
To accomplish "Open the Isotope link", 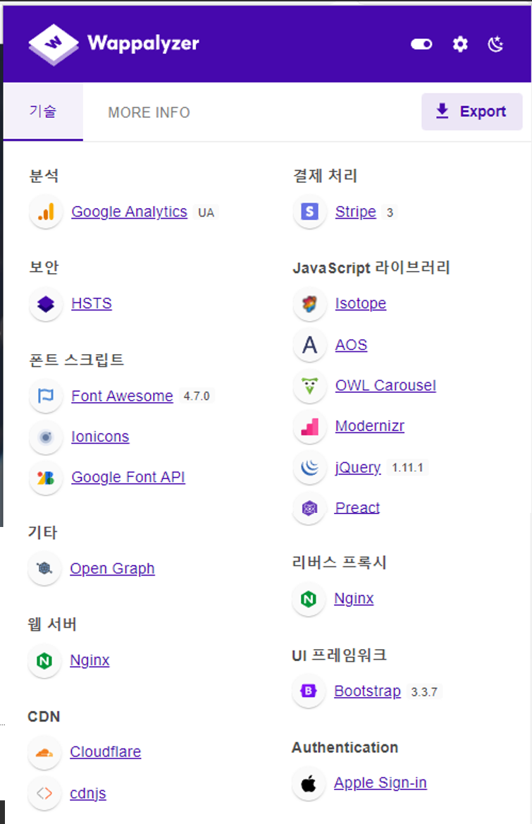I will (x=361, y=303).
